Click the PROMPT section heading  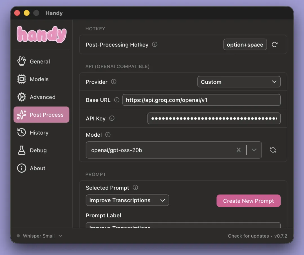point(96,174)
